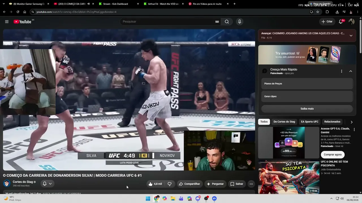Expand the playlist queue panel

click(x=351, y=36)
